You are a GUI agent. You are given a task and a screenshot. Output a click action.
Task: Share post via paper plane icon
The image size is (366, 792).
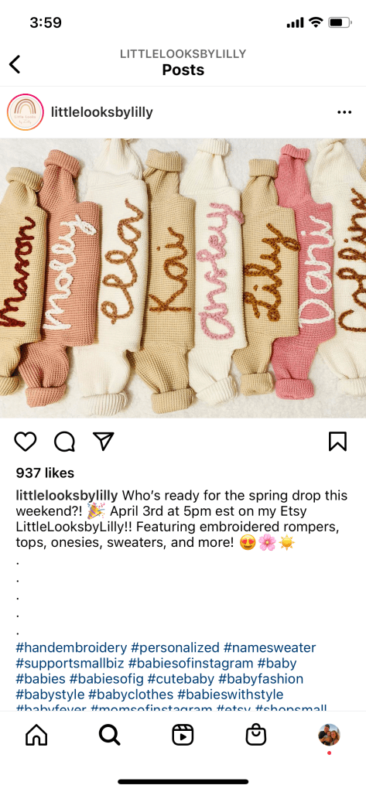click(x=104, y=442)
